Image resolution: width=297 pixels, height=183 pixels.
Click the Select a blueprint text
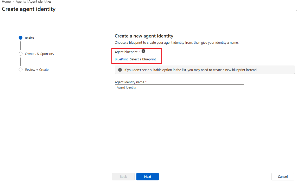tap(143, 59)
